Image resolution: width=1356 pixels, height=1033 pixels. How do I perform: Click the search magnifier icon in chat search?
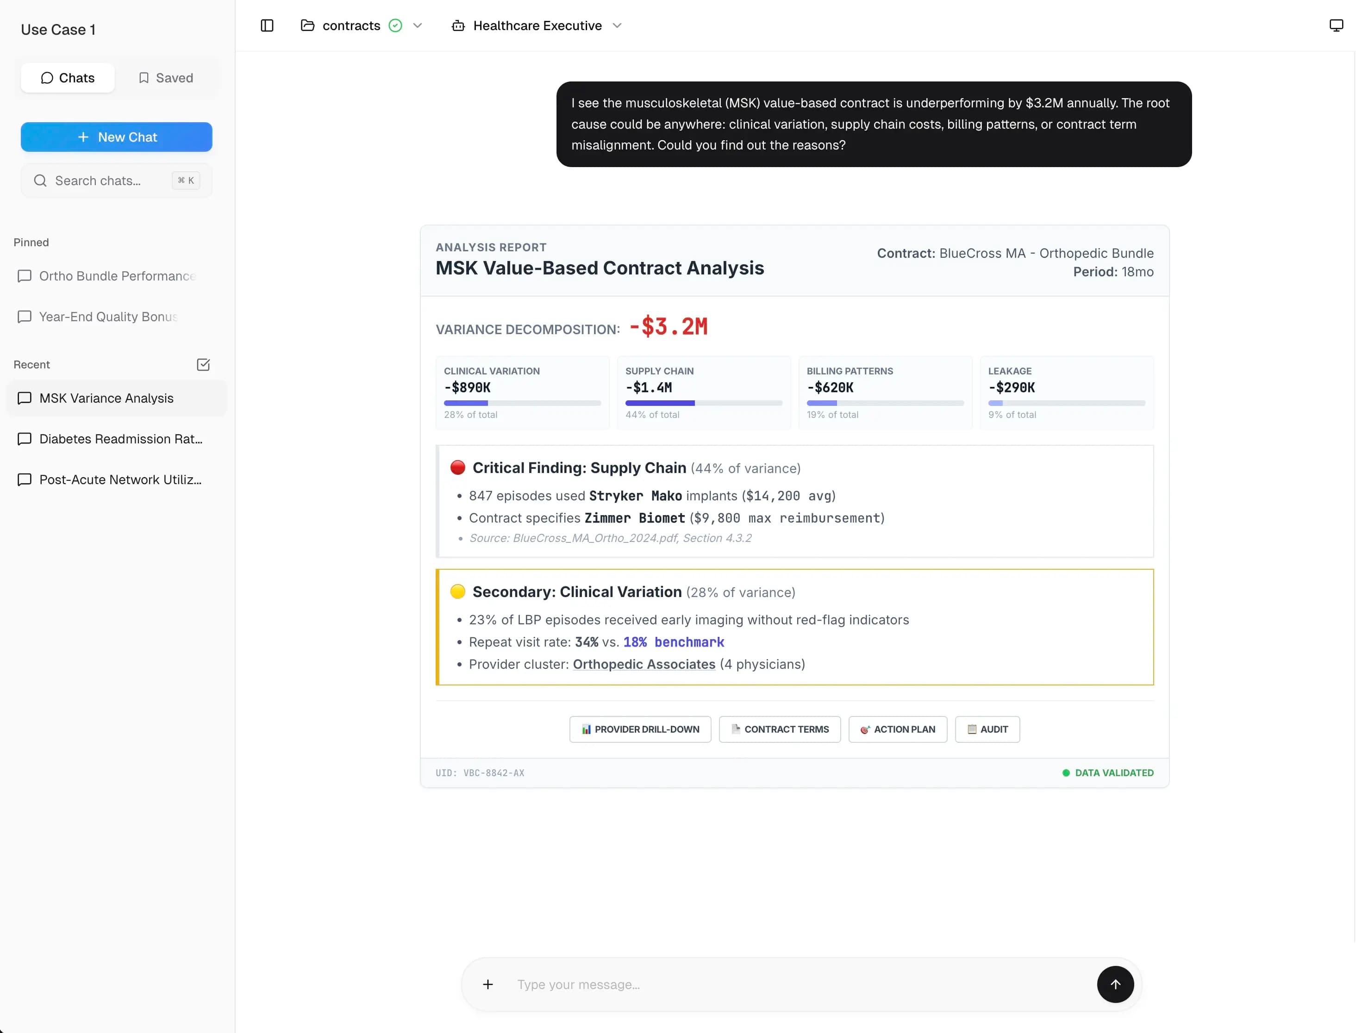tap(40, 180)
